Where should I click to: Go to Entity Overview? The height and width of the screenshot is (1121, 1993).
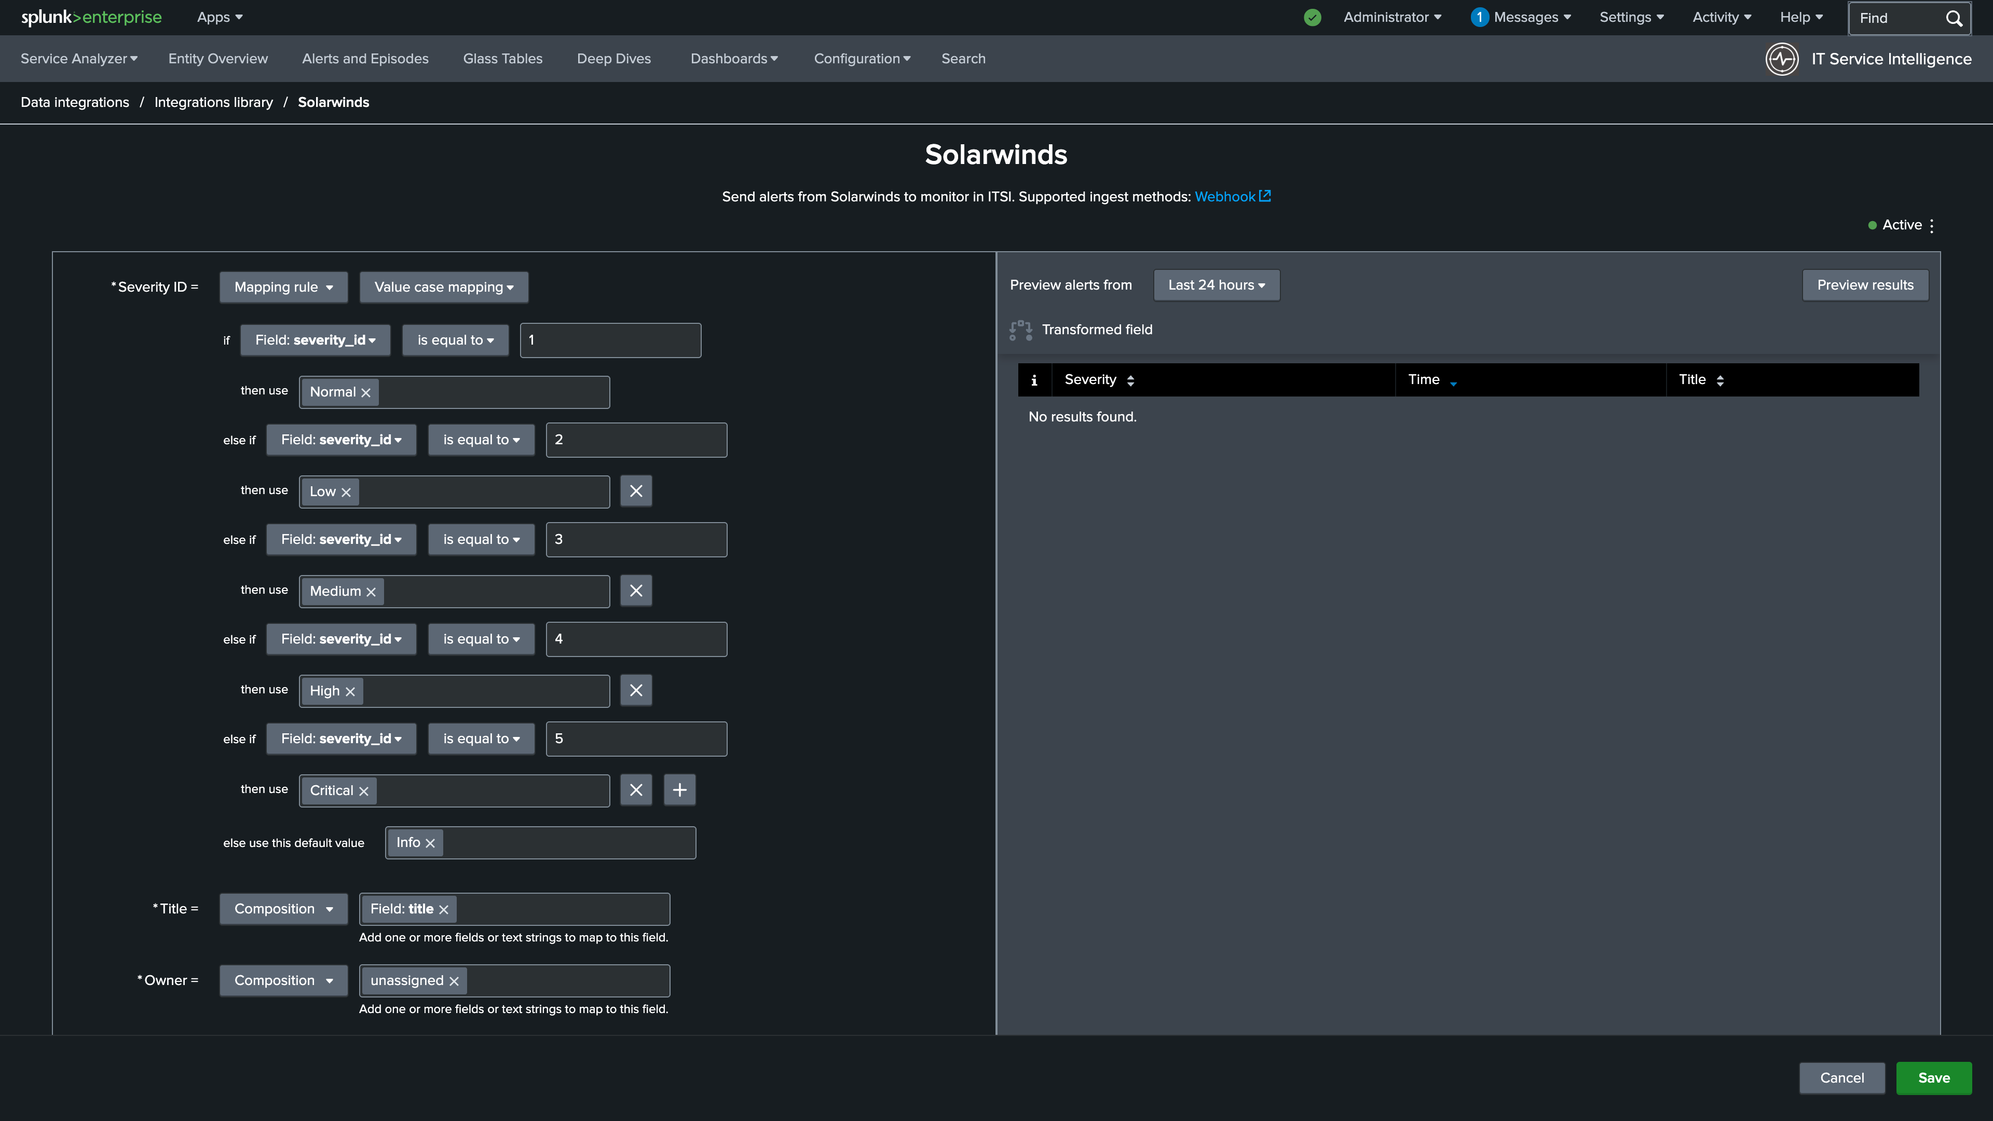coord(218,59)
